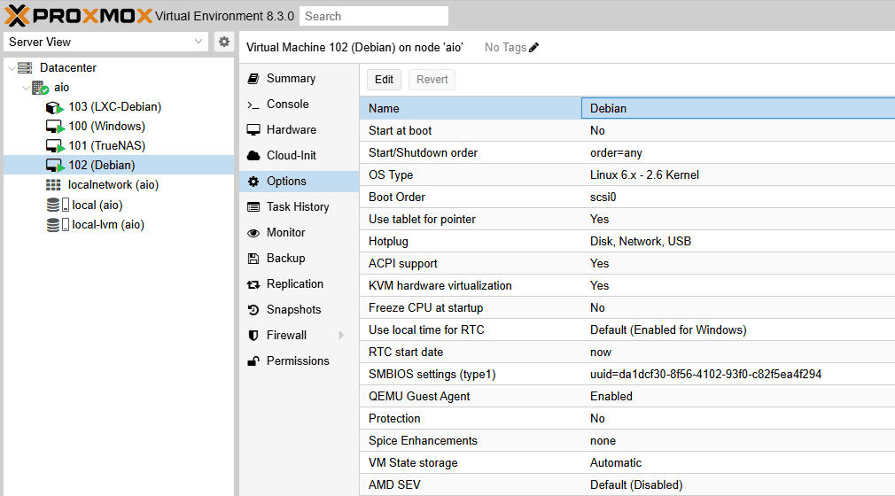Open the Summary tab
The height and width of the screenshot is (496, 895).
coord(299,78)
